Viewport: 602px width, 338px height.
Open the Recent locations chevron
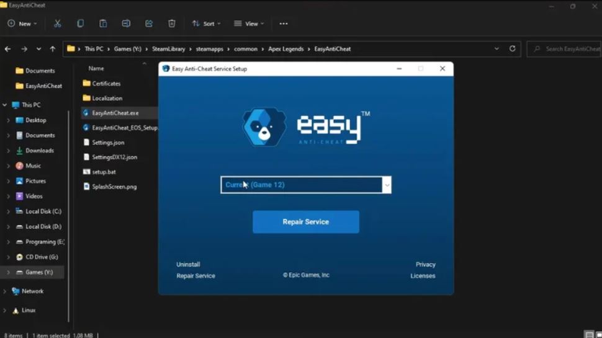[x=38, y=49]
